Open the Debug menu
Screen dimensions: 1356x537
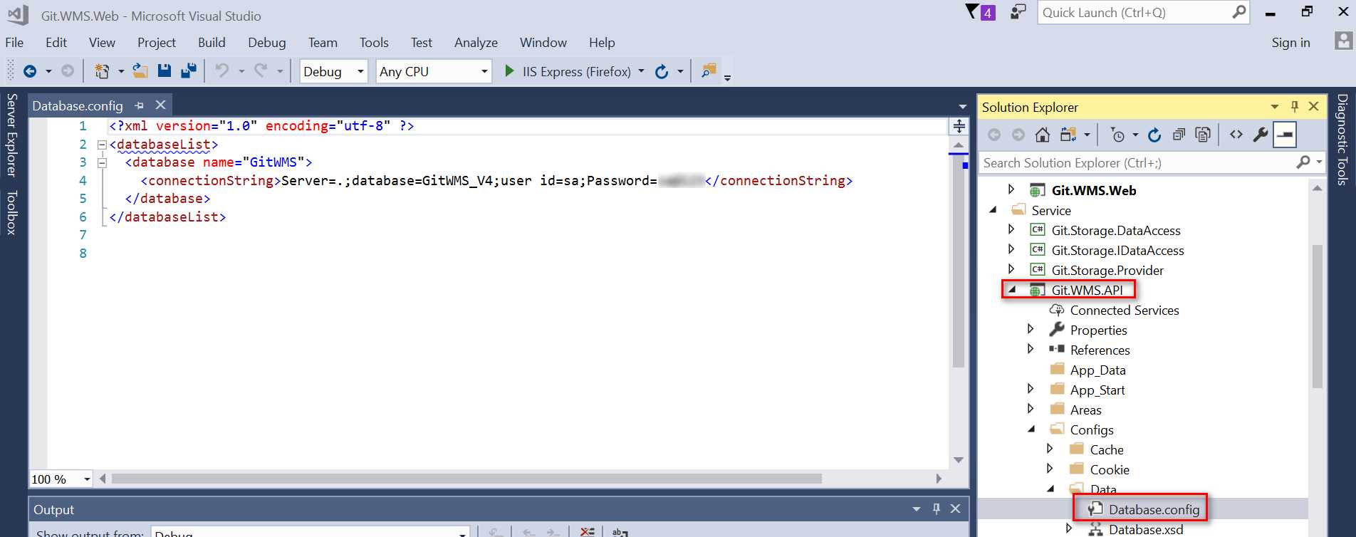(267, 42)
